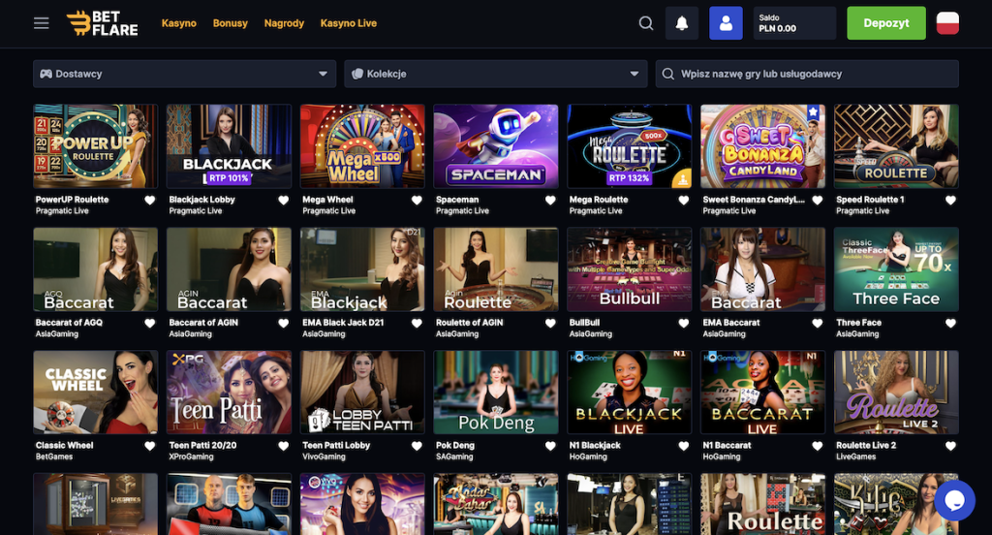Toggle heart for EMA Black Jack D21
992x535 pixels.
[417, 323]
